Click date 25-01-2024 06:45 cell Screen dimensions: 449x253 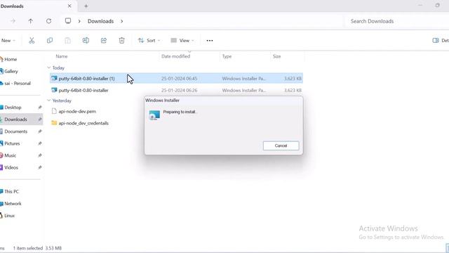click(180, 78)
